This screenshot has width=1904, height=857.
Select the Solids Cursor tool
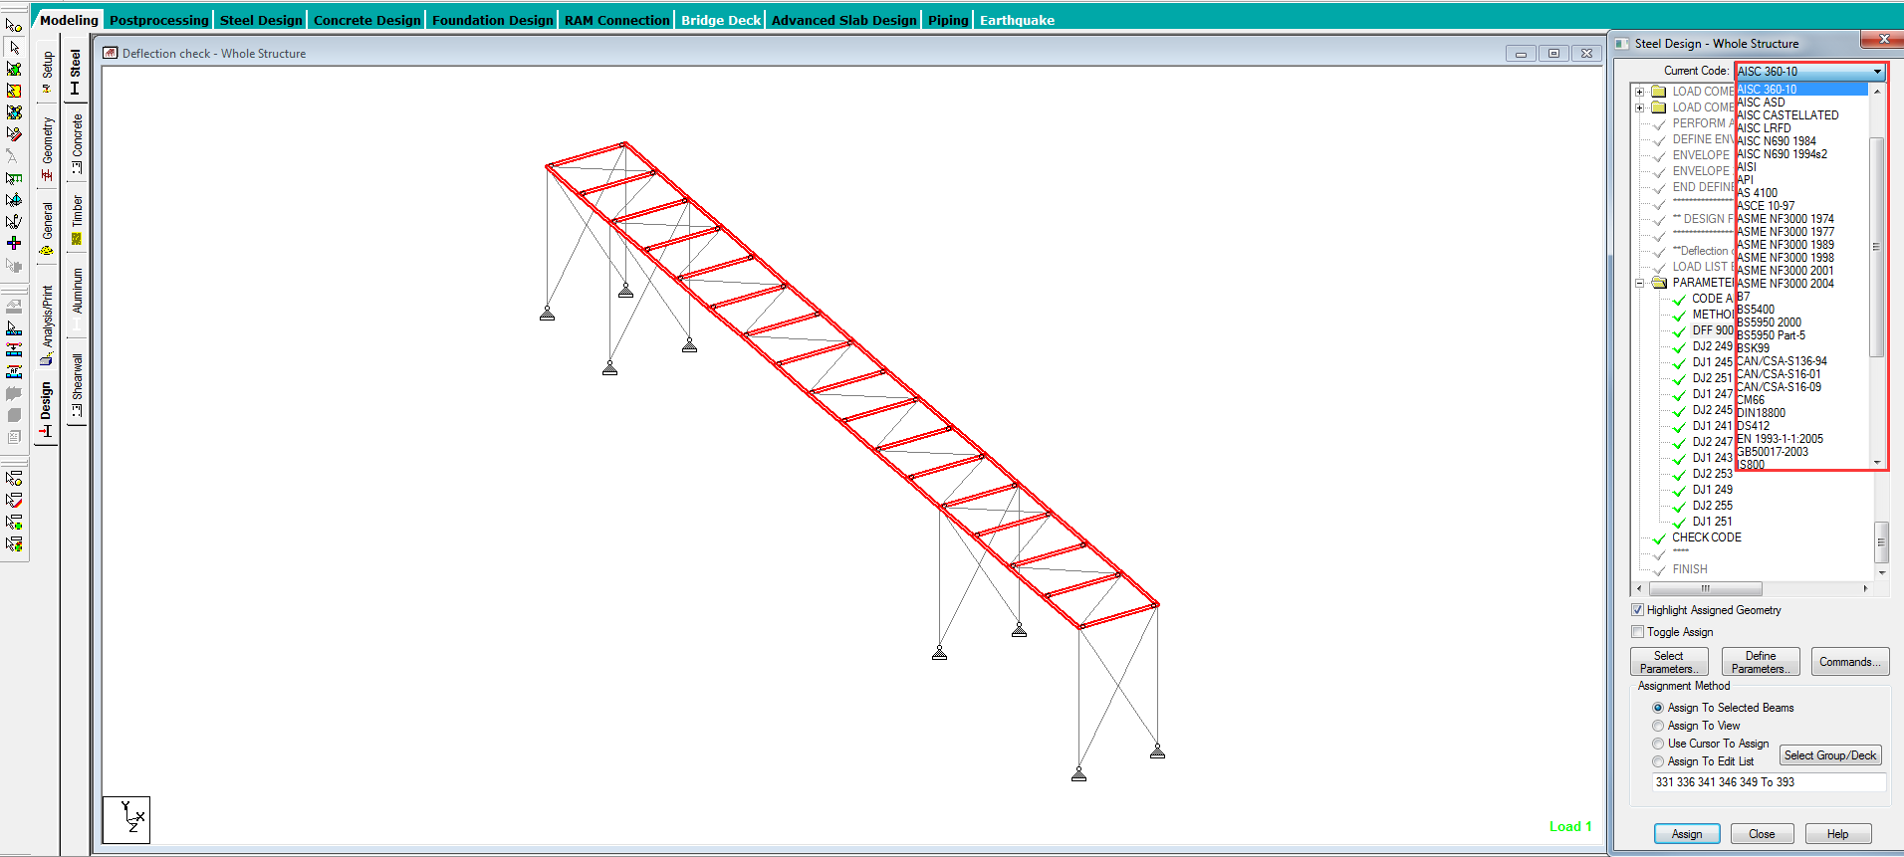point(14,112)
